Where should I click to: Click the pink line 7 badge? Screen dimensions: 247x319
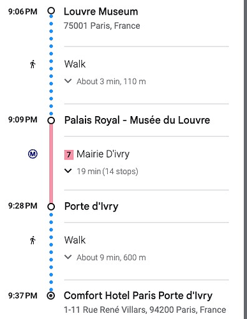point(69,154)
